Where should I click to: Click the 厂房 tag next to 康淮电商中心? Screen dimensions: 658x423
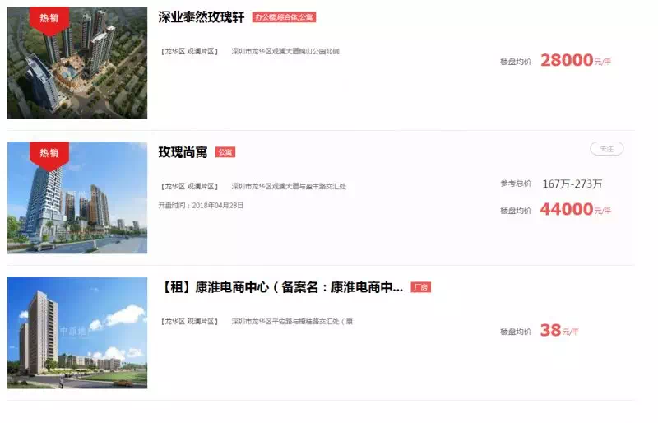click(x=421, y=287)
